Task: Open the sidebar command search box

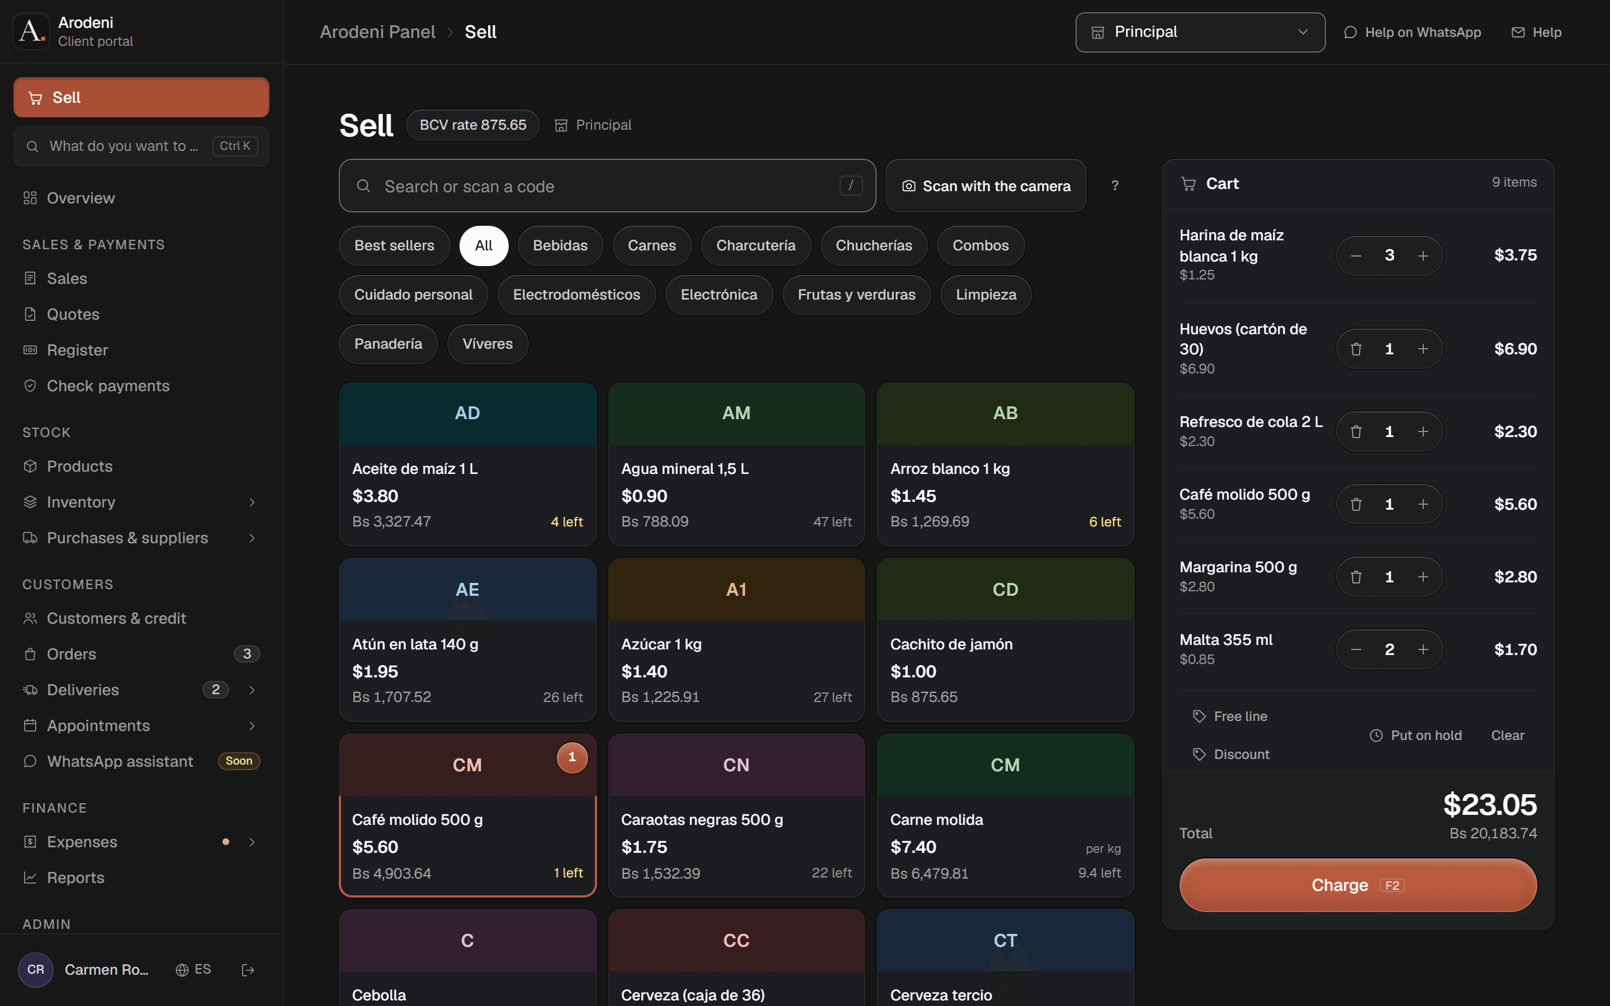Action: 141,146
